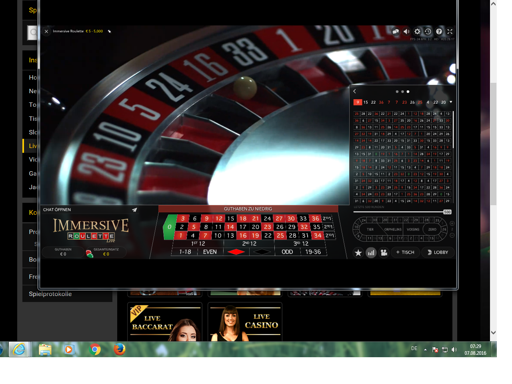Bet on the 3rd 12 dozen
The height and width of the screenshot is (384, 512).
(301, 244)
